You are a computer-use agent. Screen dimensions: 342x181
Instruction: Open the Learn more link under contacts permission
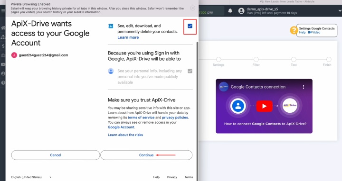point(128,37)
